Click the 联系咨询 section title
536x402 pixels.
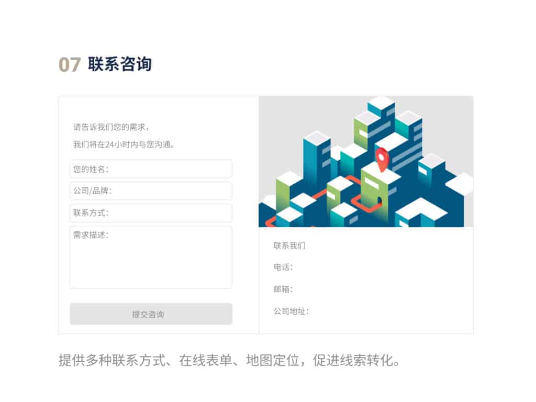120,64
